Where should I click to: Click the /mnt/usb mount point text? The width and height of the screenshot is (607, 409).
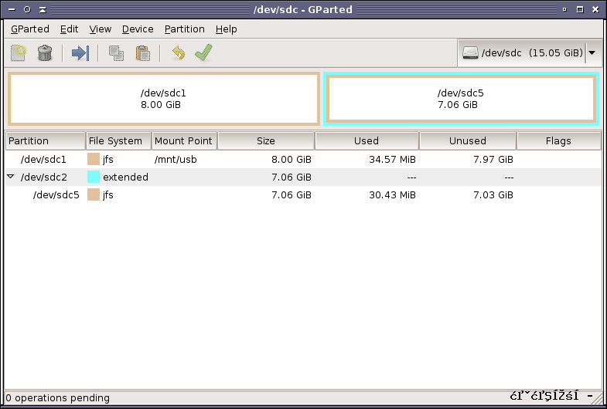(x=176, y=159)
